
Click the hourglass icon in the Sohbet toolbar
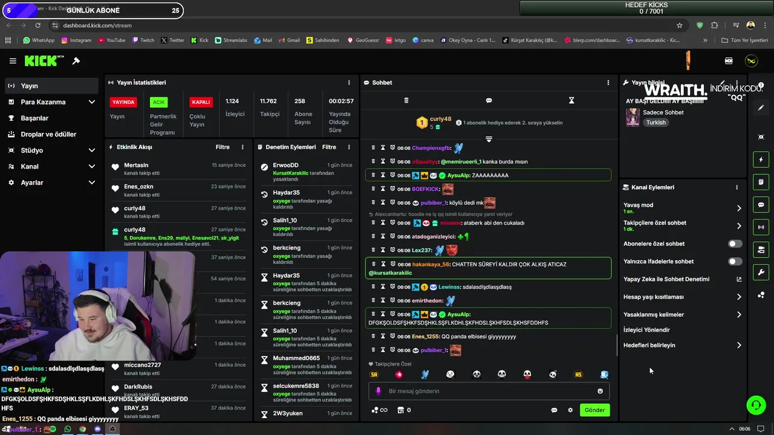(x=571, y=100)
